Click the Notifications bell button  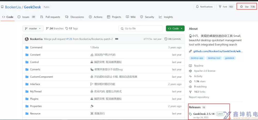[204, 7]
